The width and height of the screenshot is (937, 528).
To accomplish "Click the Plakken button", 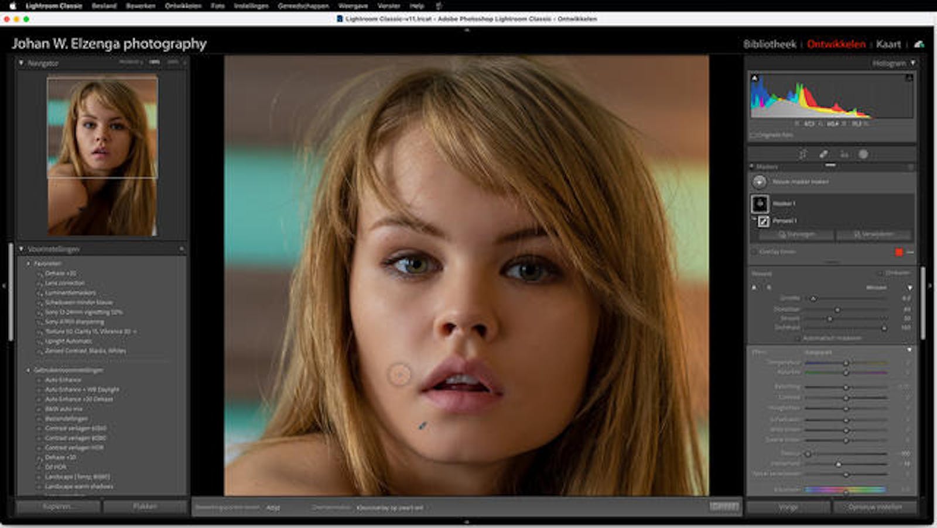I will coord(145,506).
